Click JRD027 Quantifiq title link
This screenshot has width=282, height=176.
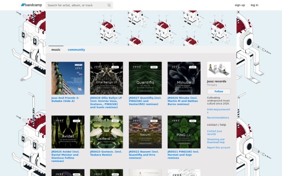coord(145,101)
